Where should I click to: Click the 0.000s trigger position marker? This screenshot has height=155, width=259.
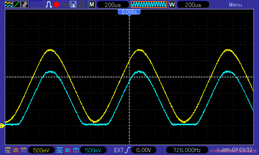129,12
